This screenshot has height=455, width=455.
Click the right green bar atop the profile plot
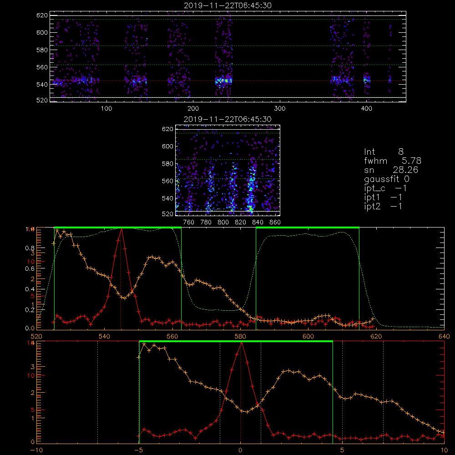pos(308,227)
